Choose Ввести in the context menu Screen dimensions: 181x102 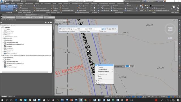(104, 65)
